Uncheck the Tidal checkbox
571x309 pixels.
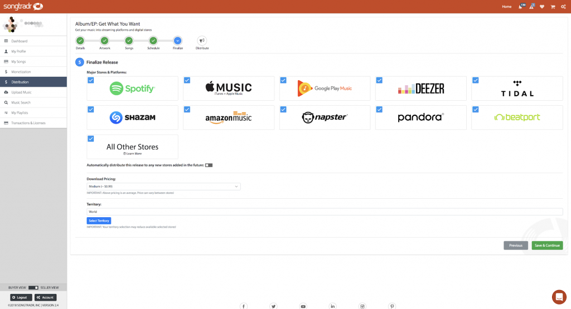[475, 80]
